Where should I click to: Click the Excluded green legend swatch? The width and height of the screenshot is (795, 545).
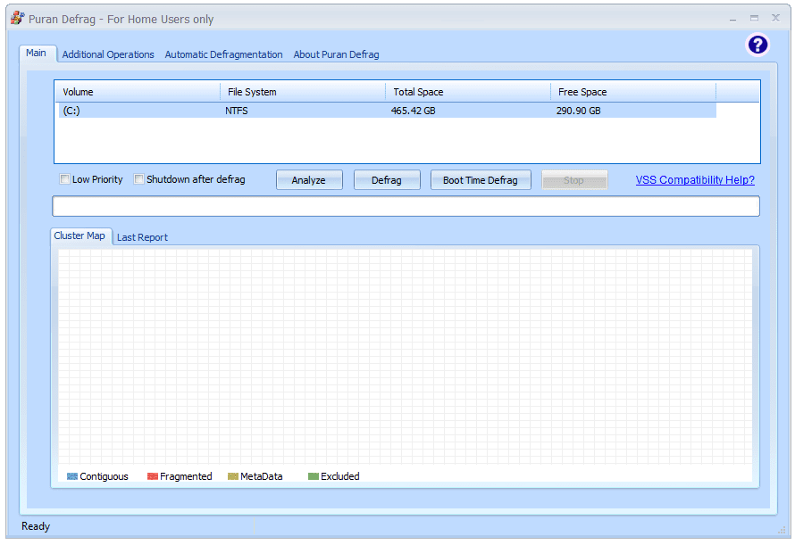(x=314, y=476)
